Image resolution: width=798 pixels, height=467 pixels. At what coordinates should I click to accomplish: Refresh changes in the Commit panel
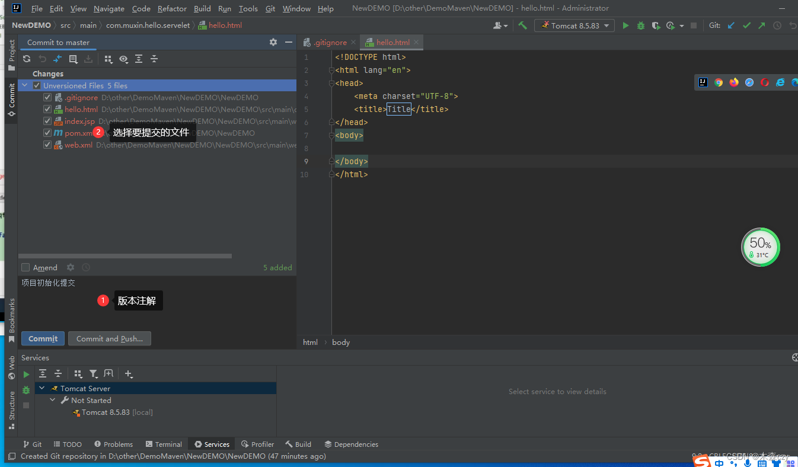27,59
